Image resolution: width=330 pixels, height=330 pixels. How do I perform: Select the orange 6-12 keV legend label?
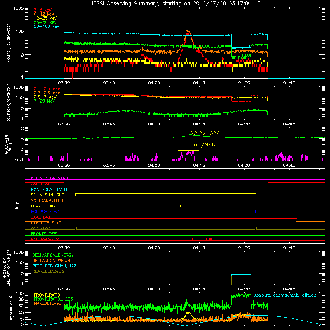tap(44, 14)
